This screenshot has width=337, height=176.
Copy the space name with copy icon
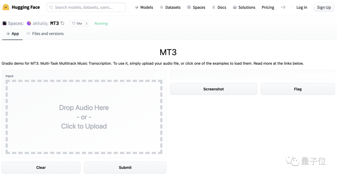[62, 23]
